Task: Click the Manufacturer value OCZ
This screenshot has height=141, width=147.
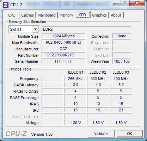Action: (63, 49)
